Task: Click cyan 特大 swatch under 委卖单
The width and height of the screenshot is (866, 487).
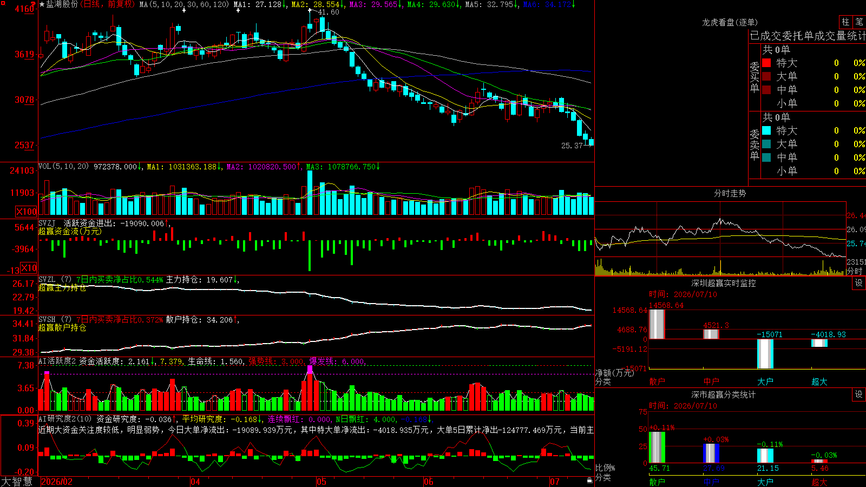Action: click(x=766, y=130)
